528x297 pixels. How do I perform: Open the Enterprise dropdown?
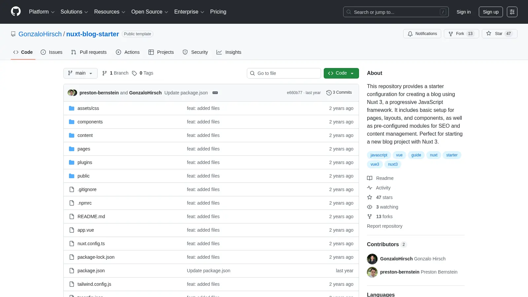189,12
